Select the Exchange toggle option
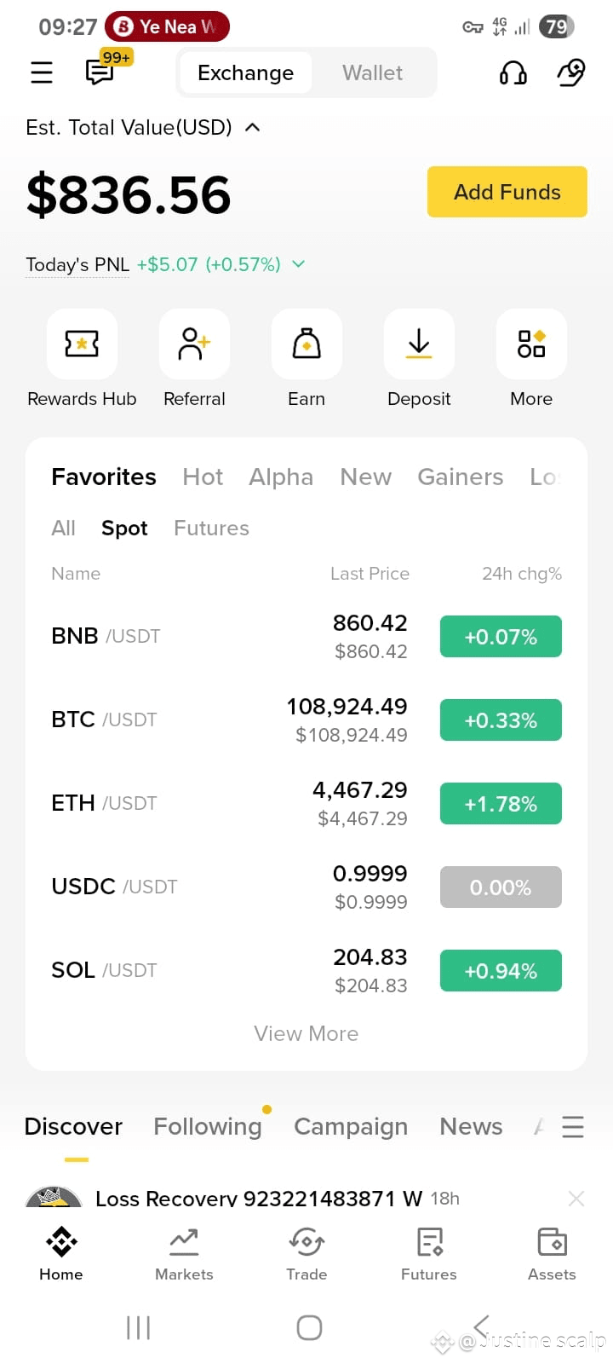The image size is (613, 1364). pos(245,73)
